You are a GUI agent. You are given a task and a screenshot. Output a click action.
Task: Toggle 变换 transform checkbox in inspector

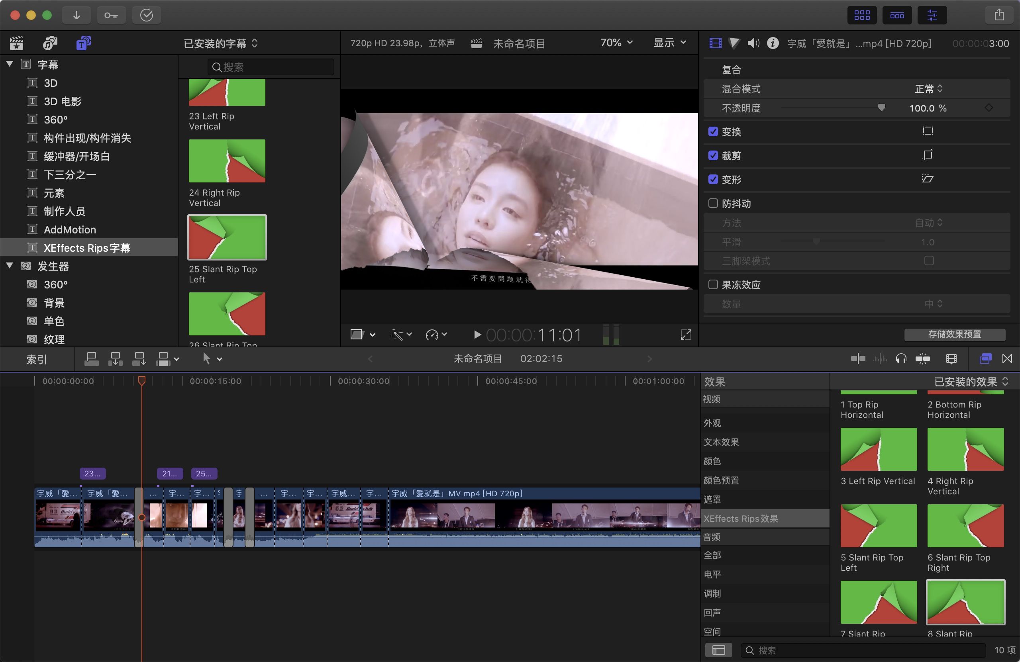[712, 131]
